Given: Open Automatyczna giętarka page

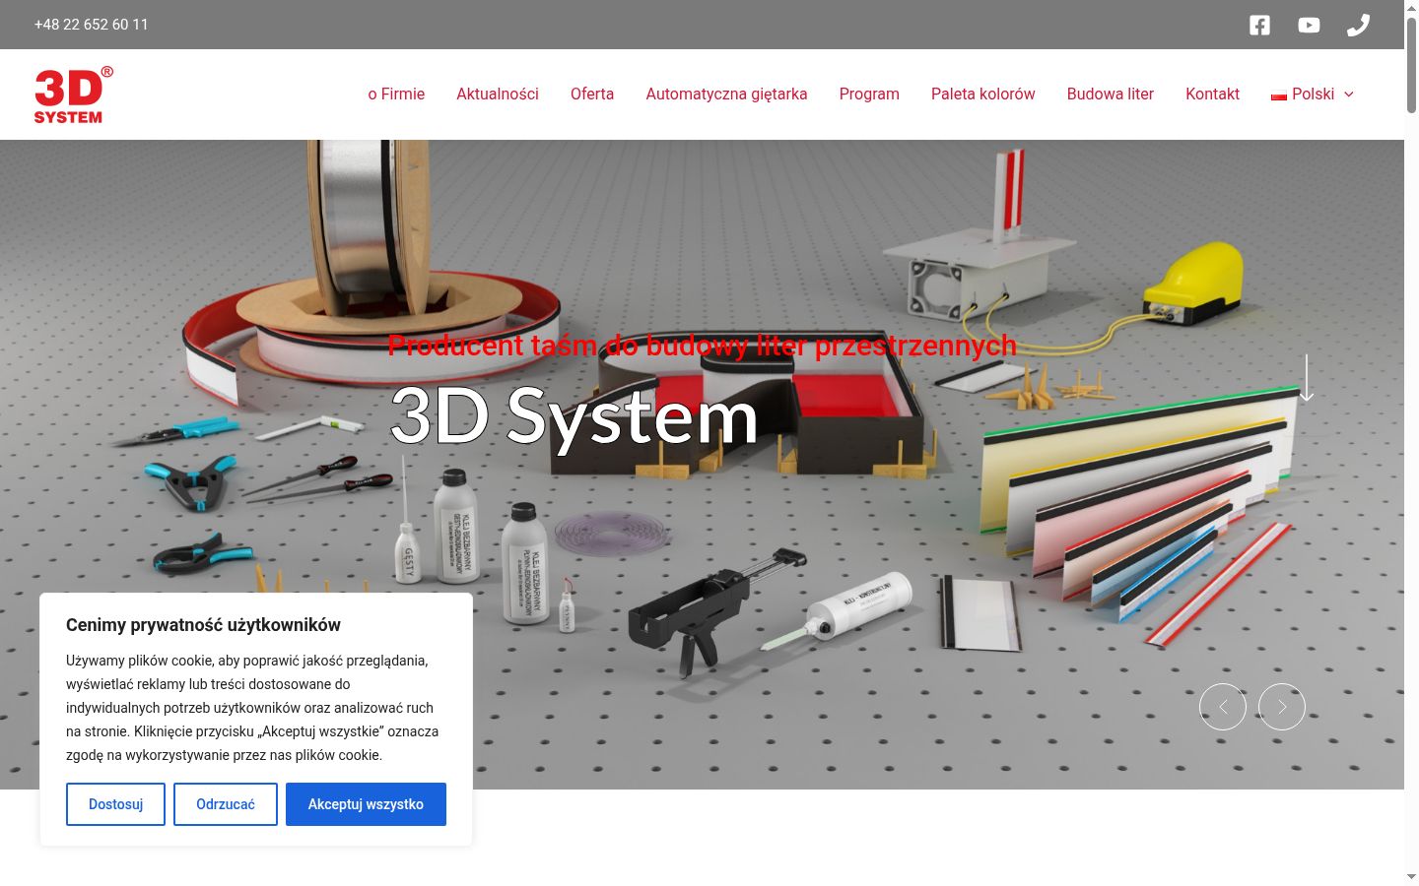Looking at the screenshot, I should [726, 95].
